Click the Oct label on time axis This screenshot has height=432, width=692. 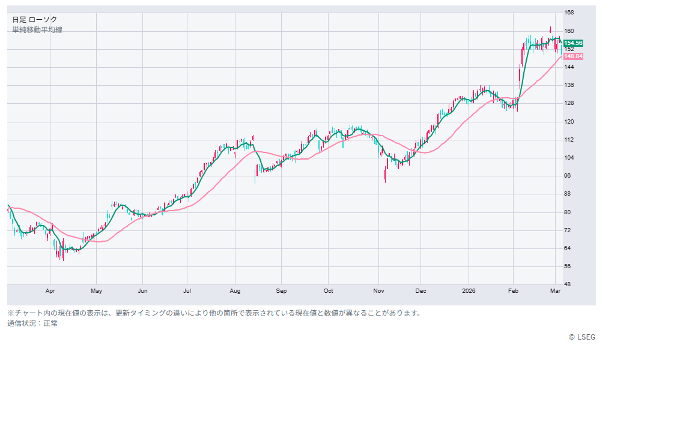(328, 291)
